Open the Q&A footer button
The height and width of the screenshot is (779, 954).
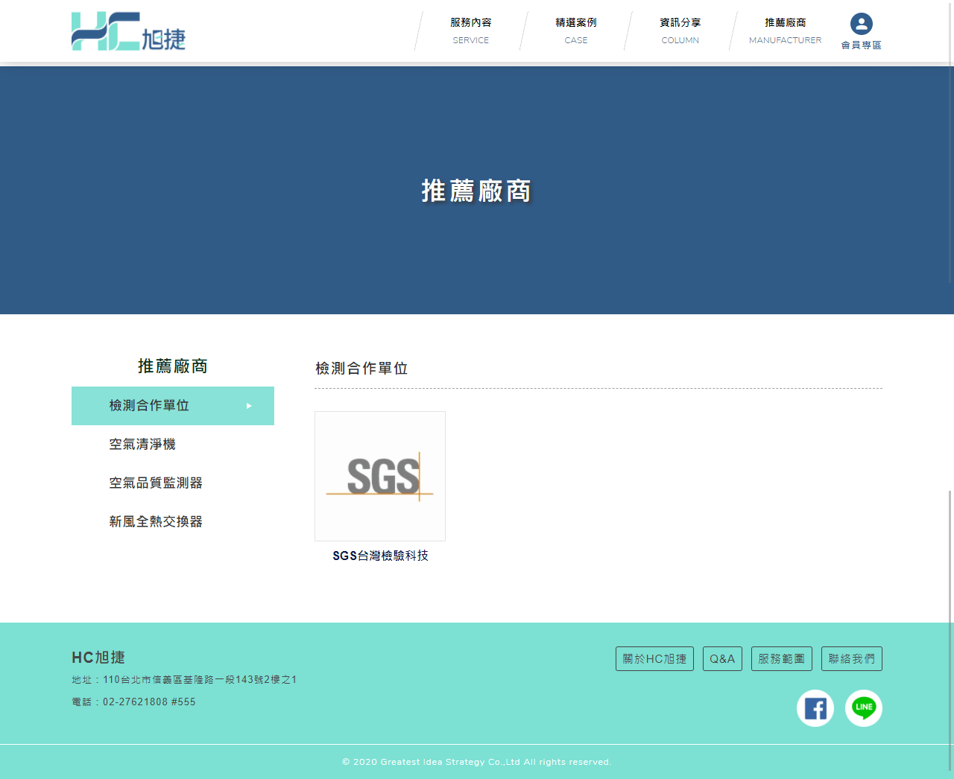722,658
